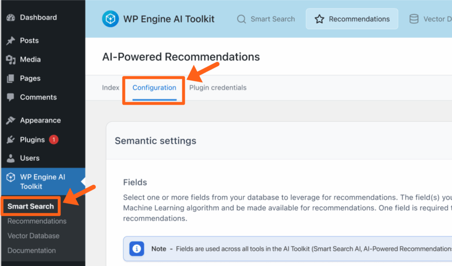Open Comments using the speech bubble icon
This screenshot has width=452, height=266.
pos(10,97)
